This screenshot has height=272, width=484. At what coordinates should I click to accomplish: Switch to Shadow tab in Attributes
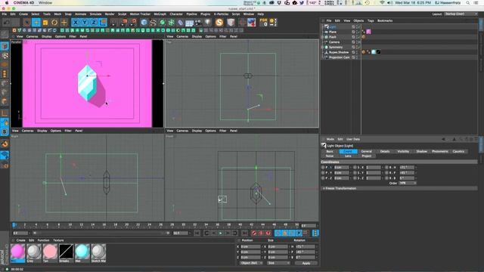[421, 151]
